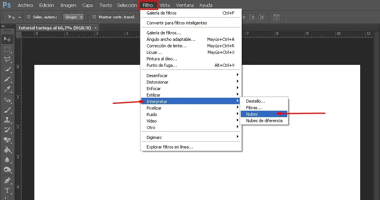Select the Polygonal Lasso tool

coord(7,59)
